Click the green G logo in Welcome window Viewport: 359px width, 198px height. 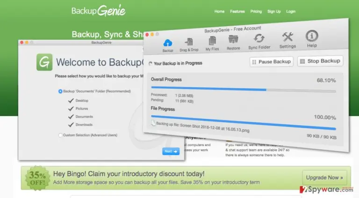[44, 62]
